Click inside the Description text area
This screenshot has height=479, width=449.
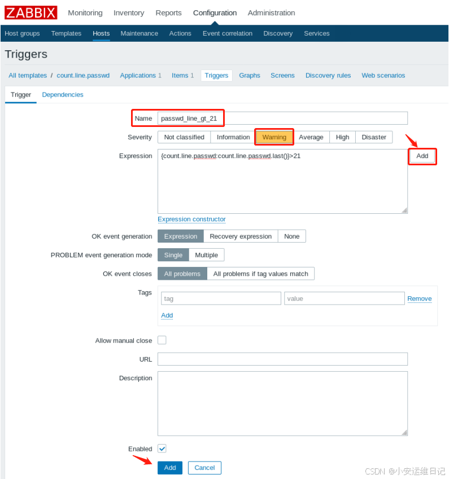(x=282, y=403)
